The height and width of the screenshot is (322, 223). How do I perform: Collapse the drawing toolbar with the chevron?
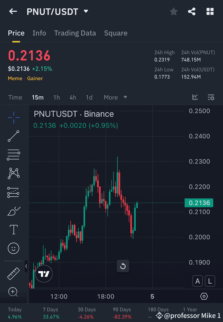[x=26, y=266]
